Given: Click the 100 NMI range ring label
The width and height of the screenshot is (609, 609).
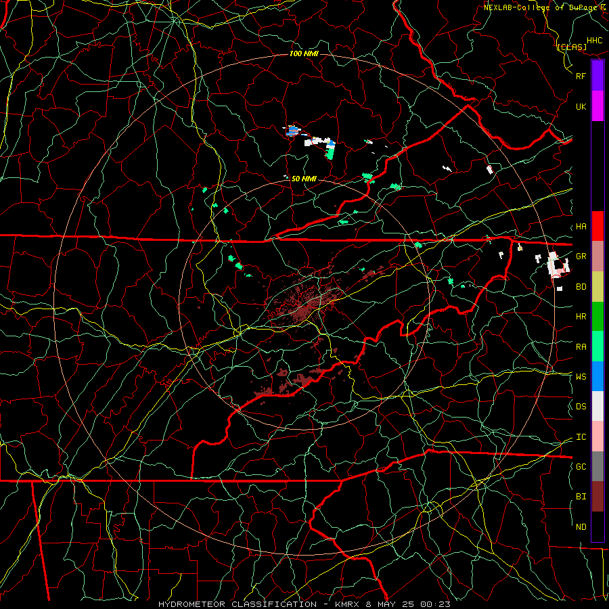Looking at the screenshot, I should pos(304,53).
